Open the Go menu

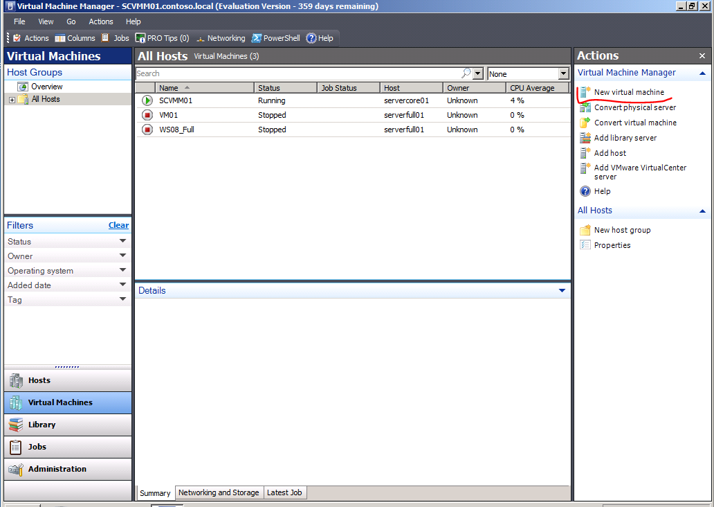tap(71, 21)
